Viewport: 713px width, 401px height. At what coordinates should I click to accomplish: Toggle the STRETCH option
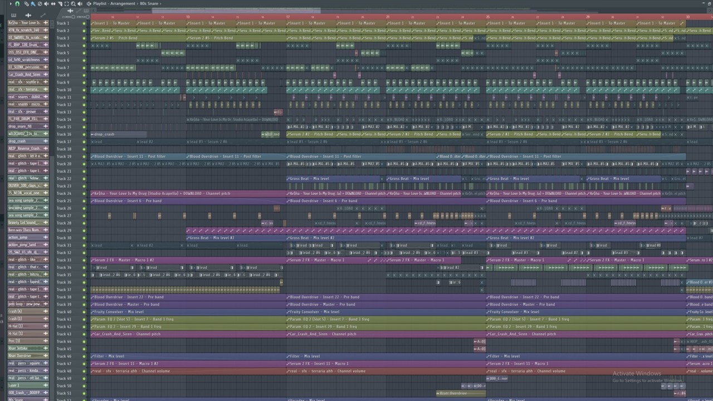click(87, 17)
